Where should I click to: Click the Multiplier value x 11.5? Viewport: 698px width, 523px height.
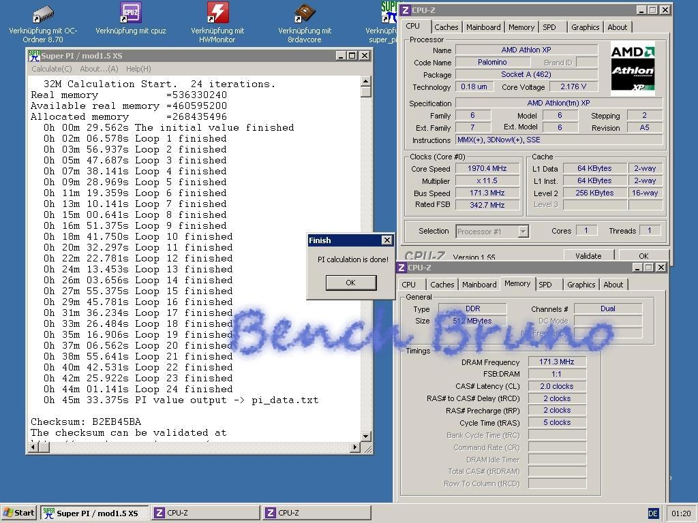pos(487,180)
